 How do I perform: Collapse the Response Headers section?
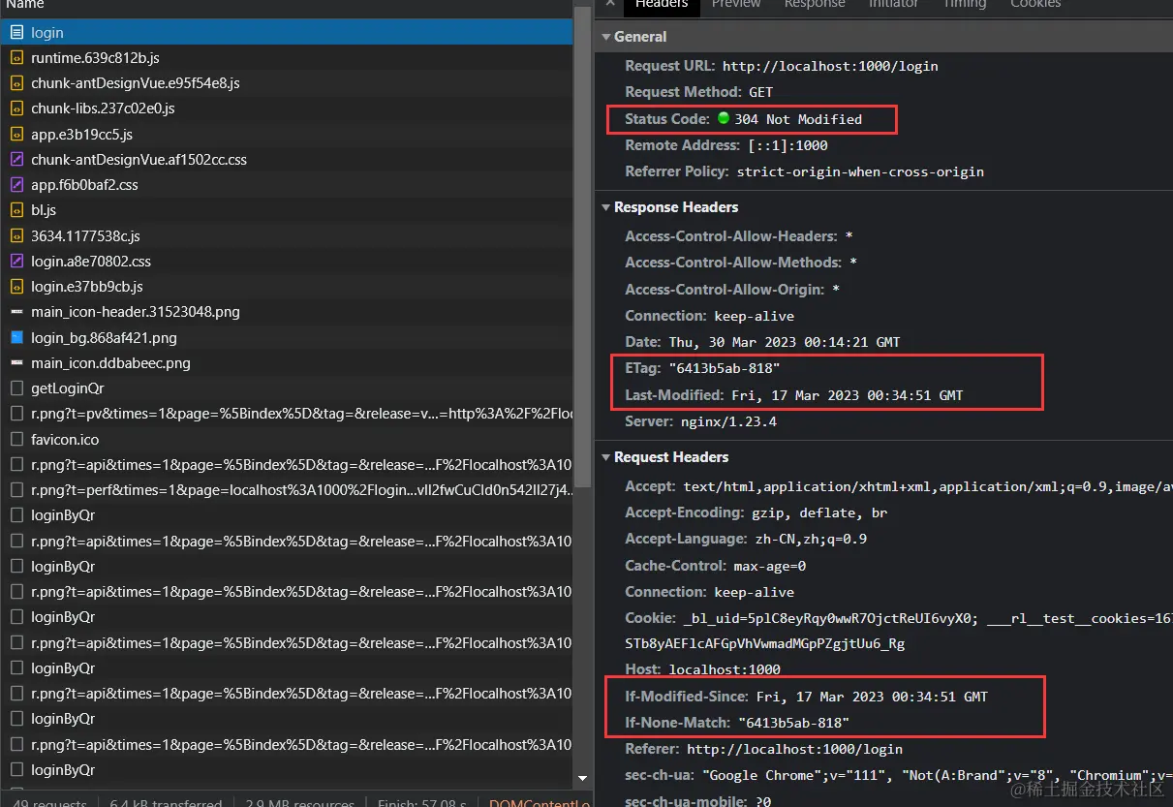606,207
